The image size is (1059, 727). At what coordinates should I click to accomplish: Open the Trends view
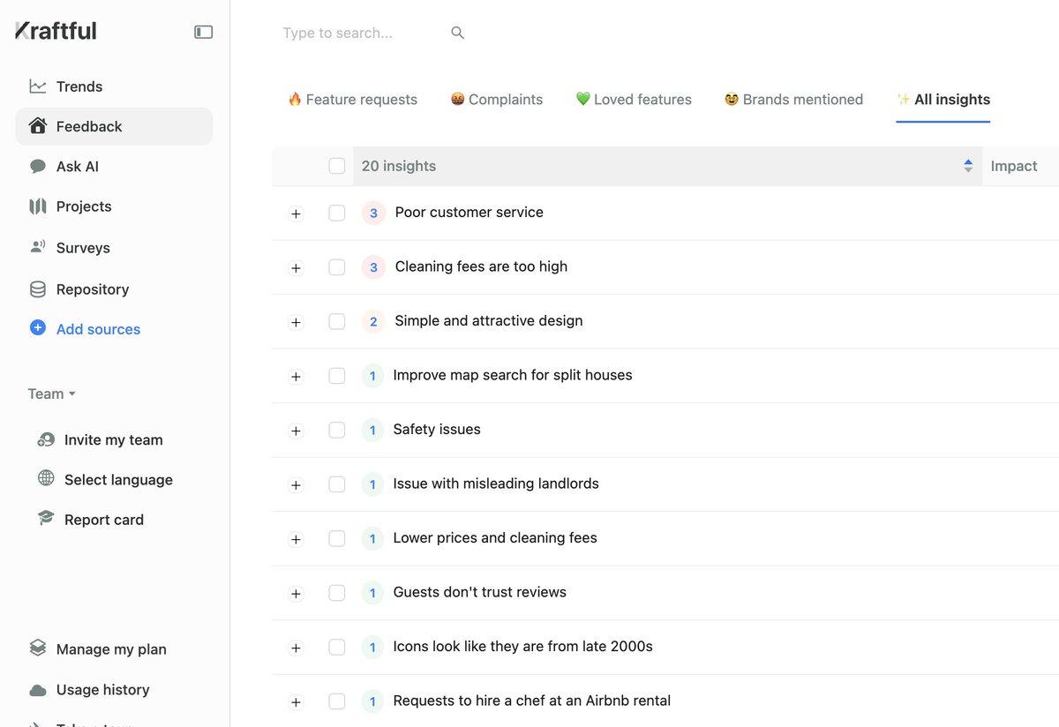point(78,86)
